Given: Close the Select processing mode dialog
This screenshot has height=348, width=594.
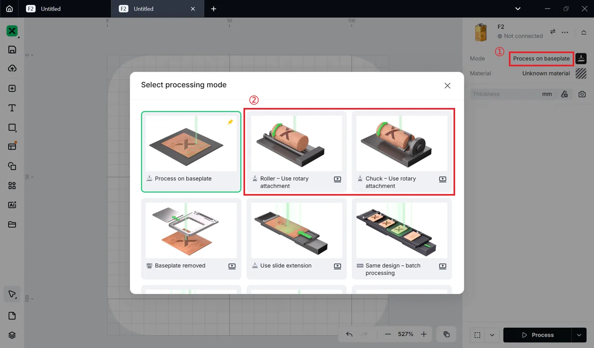Looking at the screenshot, I should tap(447, 86).
